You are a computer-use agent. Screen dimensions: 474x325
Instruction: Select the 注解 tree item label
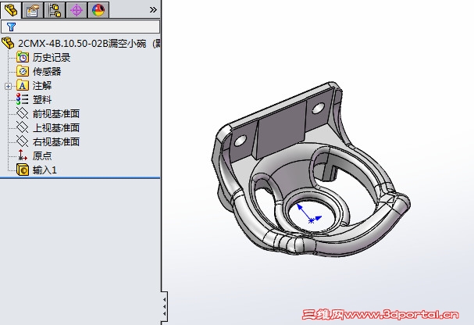tap(42, 86)
